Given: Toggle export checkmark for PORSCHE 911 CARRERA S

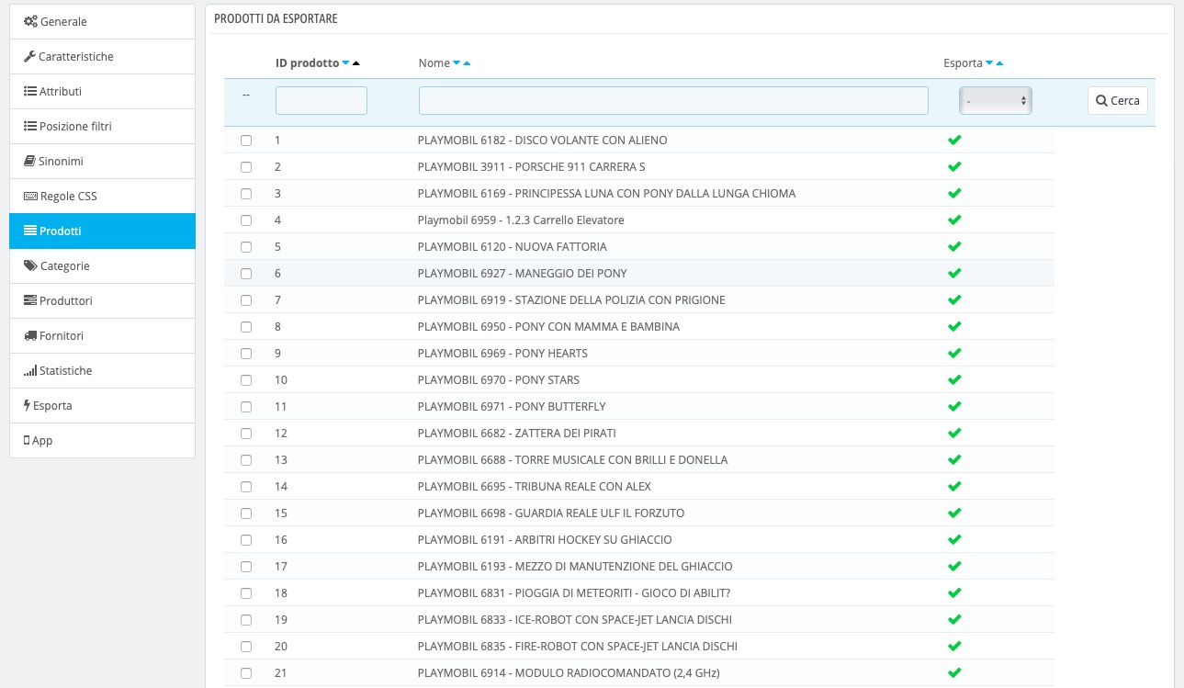Looking at the screenshot, I should click(x=954, y=167).
